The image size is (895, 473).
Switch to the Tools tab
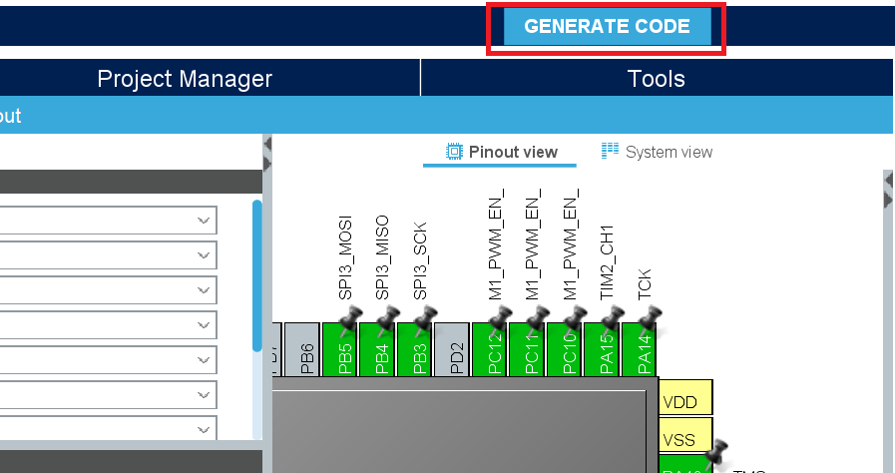coord(656,79)
